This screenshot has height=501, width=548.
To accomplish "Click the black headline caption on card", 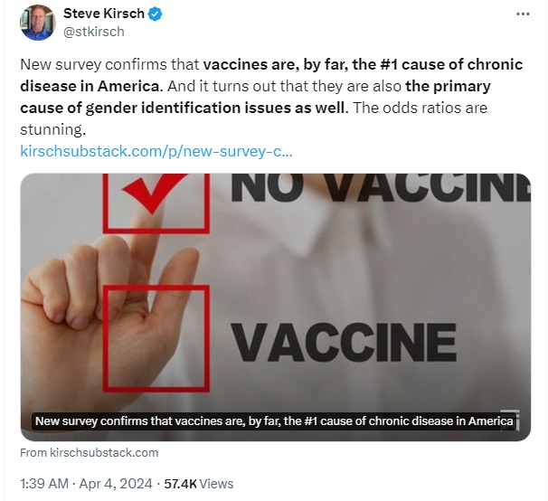I will (x=274, y=421).
